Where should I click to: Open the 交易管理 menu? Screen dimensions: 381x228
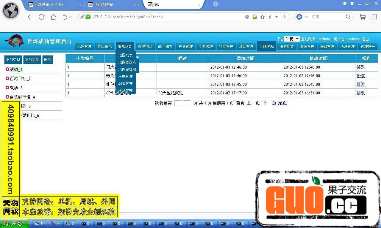[x=206, y=46]
